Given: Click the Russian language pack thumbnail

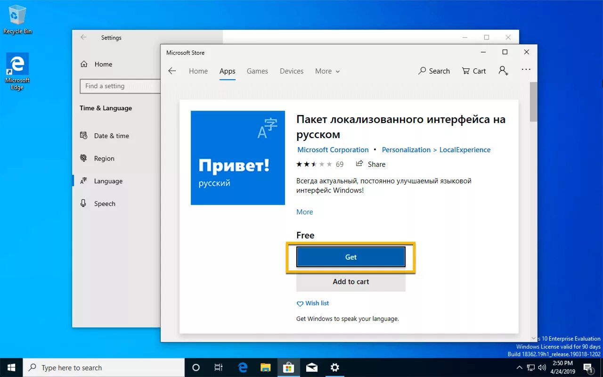Looking at the screenshot, I should click(x=238, y=158).
